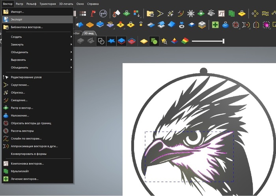Toggle the blue layer with red outline button
This screenshot has height=196, width=276.
tap(121, 41)
